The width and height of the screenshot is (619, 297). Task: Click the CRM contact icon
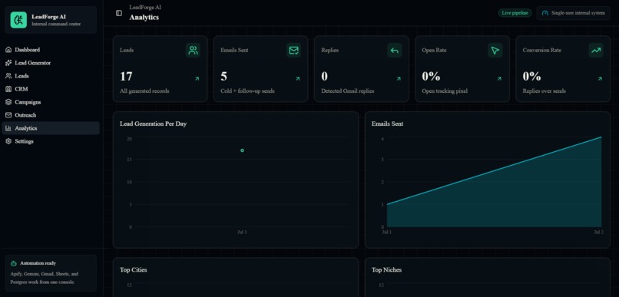[x=8, y=89]
